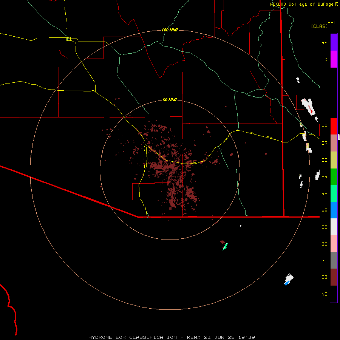The image size is (340, 340).
Task: Click the GR dusty pink legend swatch
Action: pyautogui.click(x=334, y=143)
